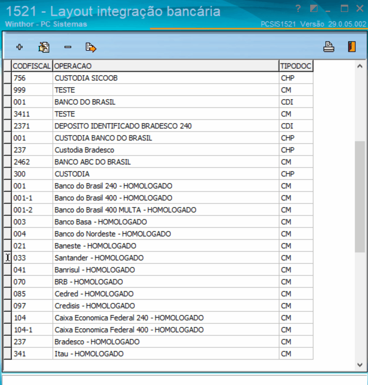Select Custodia Bradesco operation
The image size is (368, 385).
coord(166,150)
